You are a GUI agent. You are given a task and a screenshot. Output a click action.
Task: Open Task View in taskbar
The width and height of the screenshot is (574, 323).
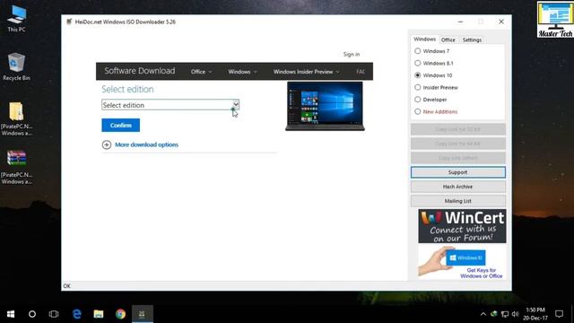pyautogui.click(x=54, y=314)
